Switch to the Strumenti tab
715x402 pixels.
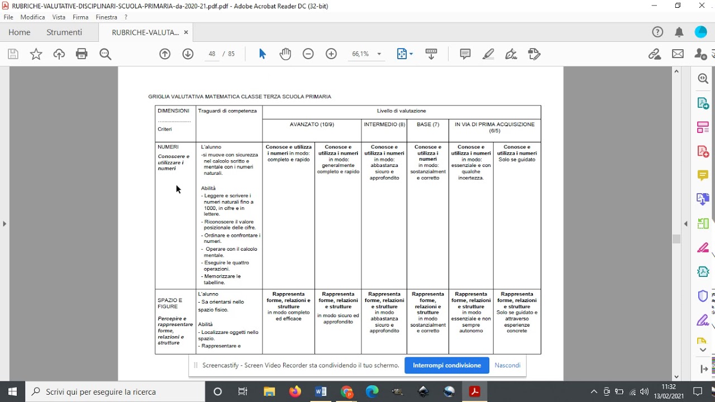click(64, 32)
